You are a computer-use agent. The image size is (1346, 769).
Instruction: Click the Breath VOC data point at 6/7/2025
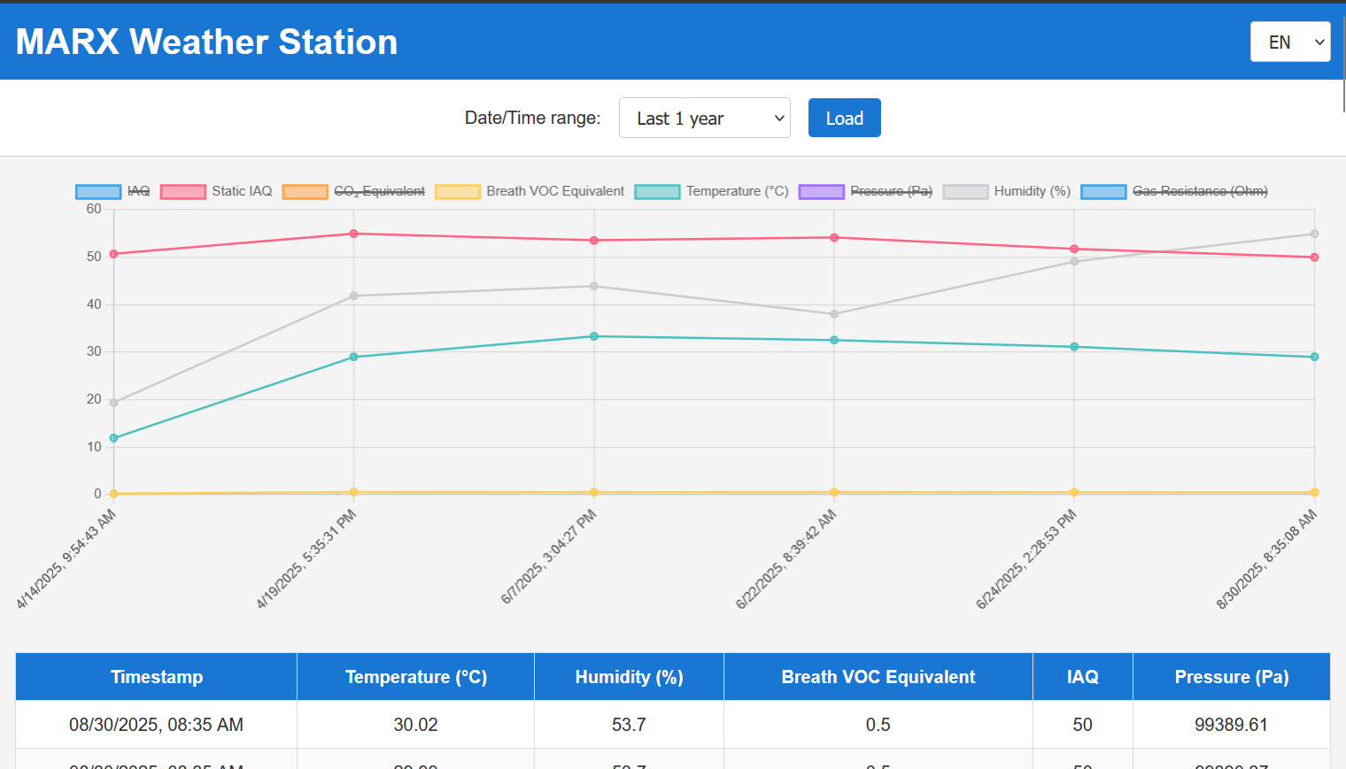pos(594,492)
